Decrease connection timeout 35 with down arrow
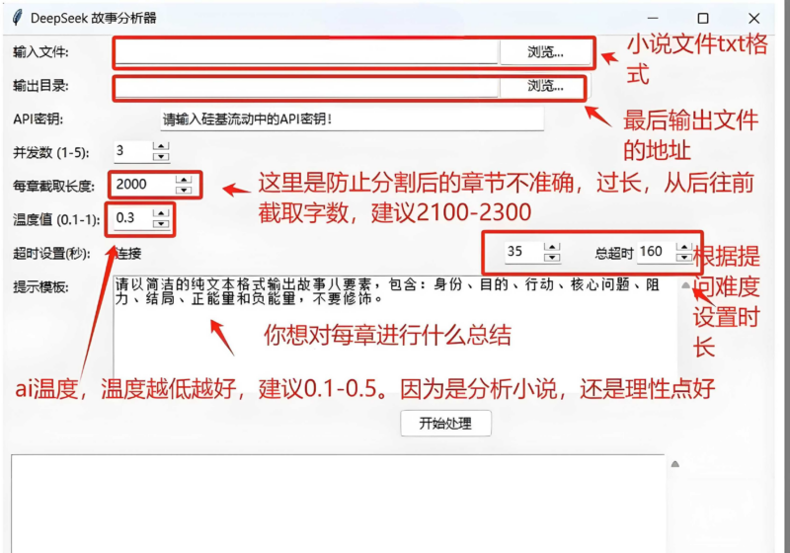 552,257
